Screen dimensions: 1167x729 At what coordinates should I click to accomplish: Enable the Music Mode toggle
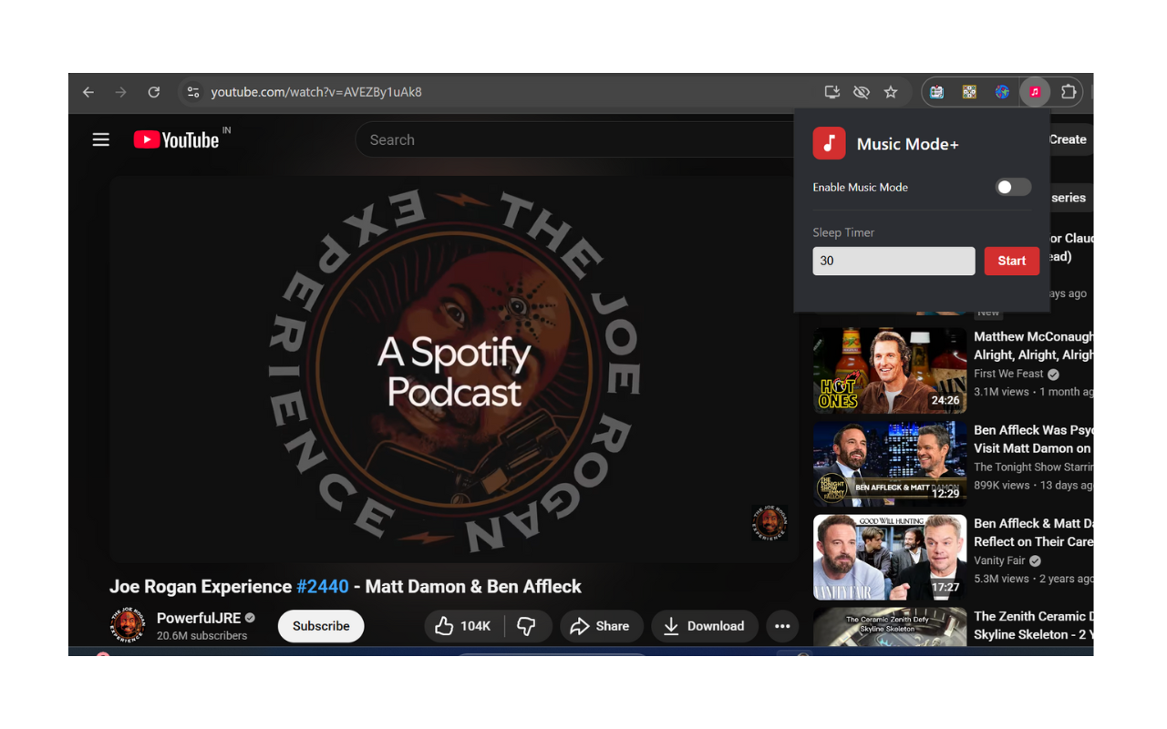pyautogui.click(x=1012, y=186)
